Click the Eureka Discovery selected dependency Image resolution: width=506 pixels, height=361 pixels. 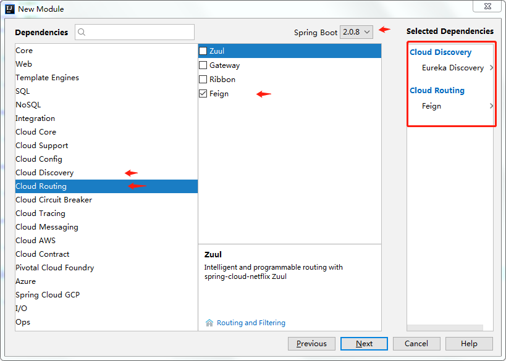[453, 68]
